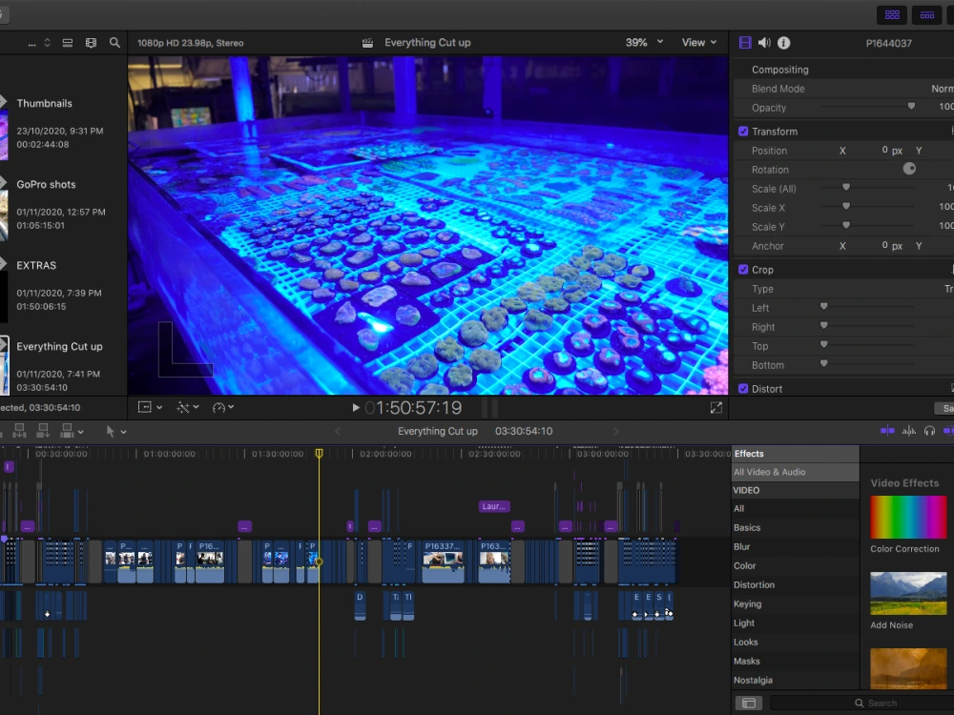Viewport: 954px width, 715px height.
Task: Expand the GoPro shots disclosure triangle
Action: pyautogui.click(x=3, y=183)
